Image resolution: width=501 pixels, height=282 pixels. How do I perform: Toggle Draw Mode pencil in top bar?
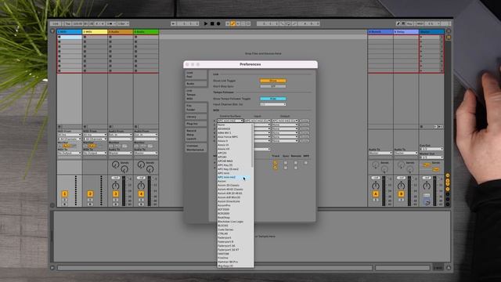click(x=398, y=23)
